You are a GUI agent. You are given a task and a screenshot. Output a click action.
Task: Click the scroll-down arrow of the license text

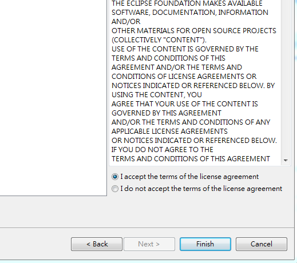point(286,160)
